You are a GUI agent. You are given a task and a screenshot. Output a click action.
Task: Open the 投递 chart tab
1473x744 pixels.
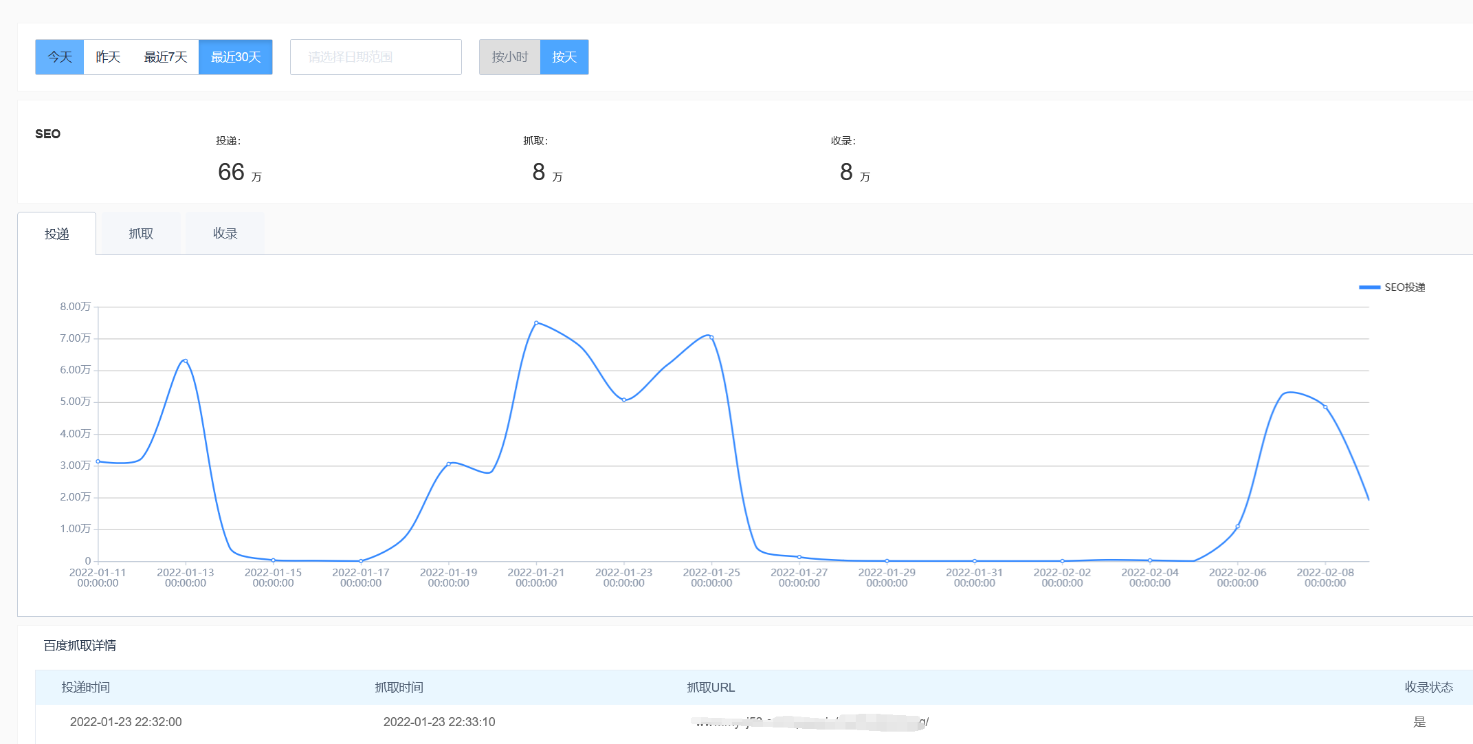click(x=57, y=234)
